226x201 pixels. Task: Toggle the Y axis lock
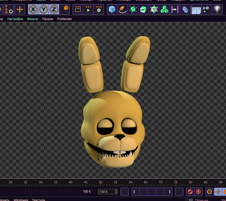click(44, 9)
